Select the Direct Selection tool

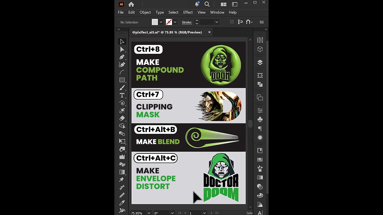tap(122, 49)
